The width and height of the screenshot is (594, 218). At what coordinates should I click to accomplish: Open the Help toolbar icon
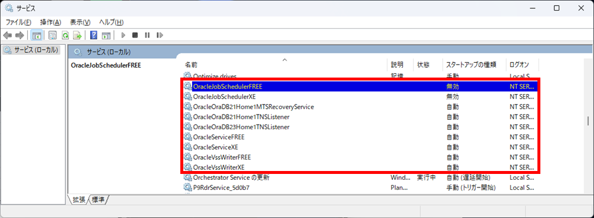click(94, 35)
